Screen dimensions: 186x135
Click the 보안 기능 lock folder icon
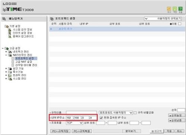pos(10,68)
